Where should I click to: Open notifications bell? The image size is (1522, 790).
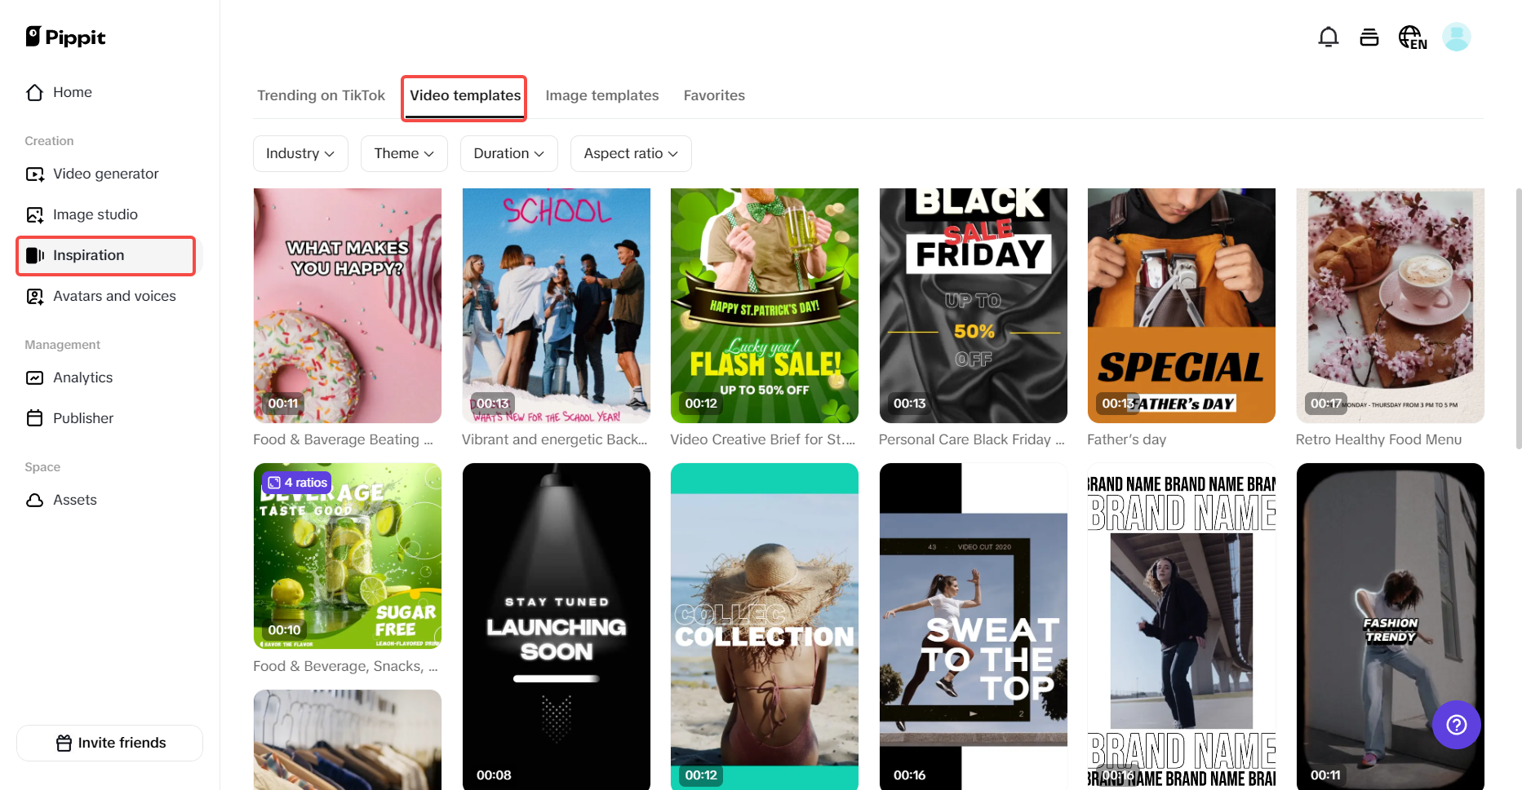tap(1329, 37)
